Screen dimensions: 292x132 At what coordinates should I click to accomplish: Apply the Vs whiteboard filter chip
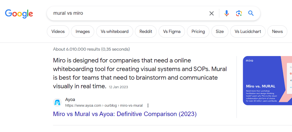click(x=115, y=32)
